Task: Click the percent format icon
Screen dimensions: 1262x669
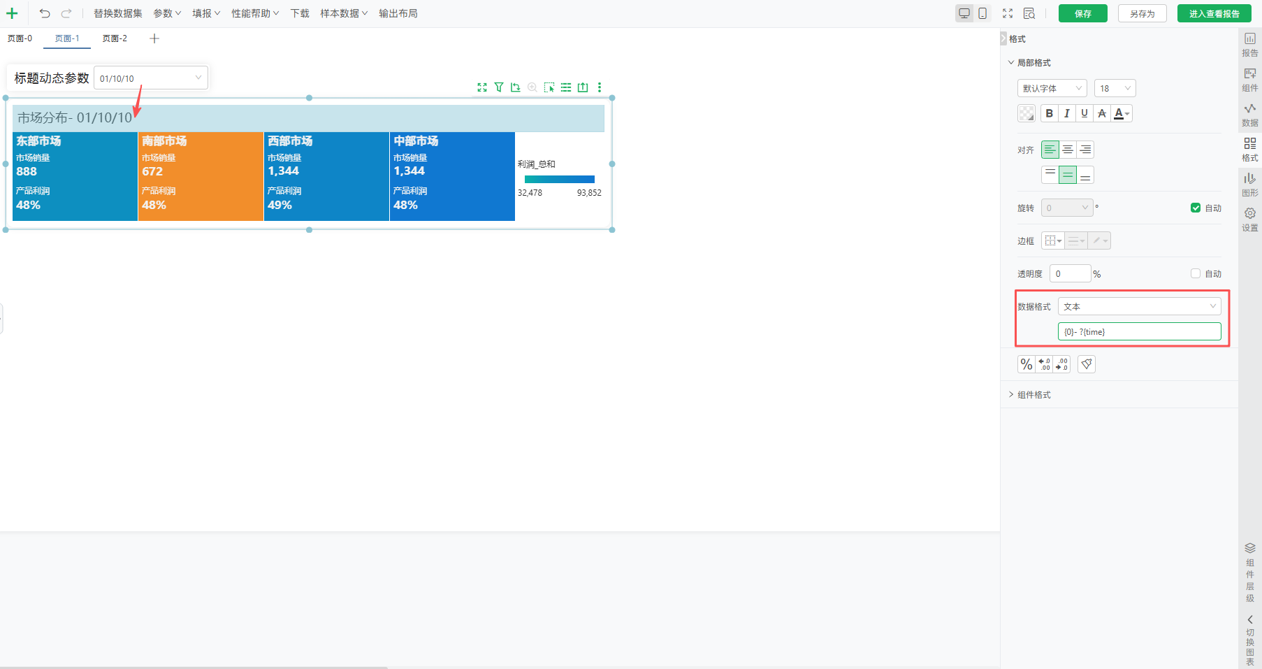Action: coord(1026,364)
